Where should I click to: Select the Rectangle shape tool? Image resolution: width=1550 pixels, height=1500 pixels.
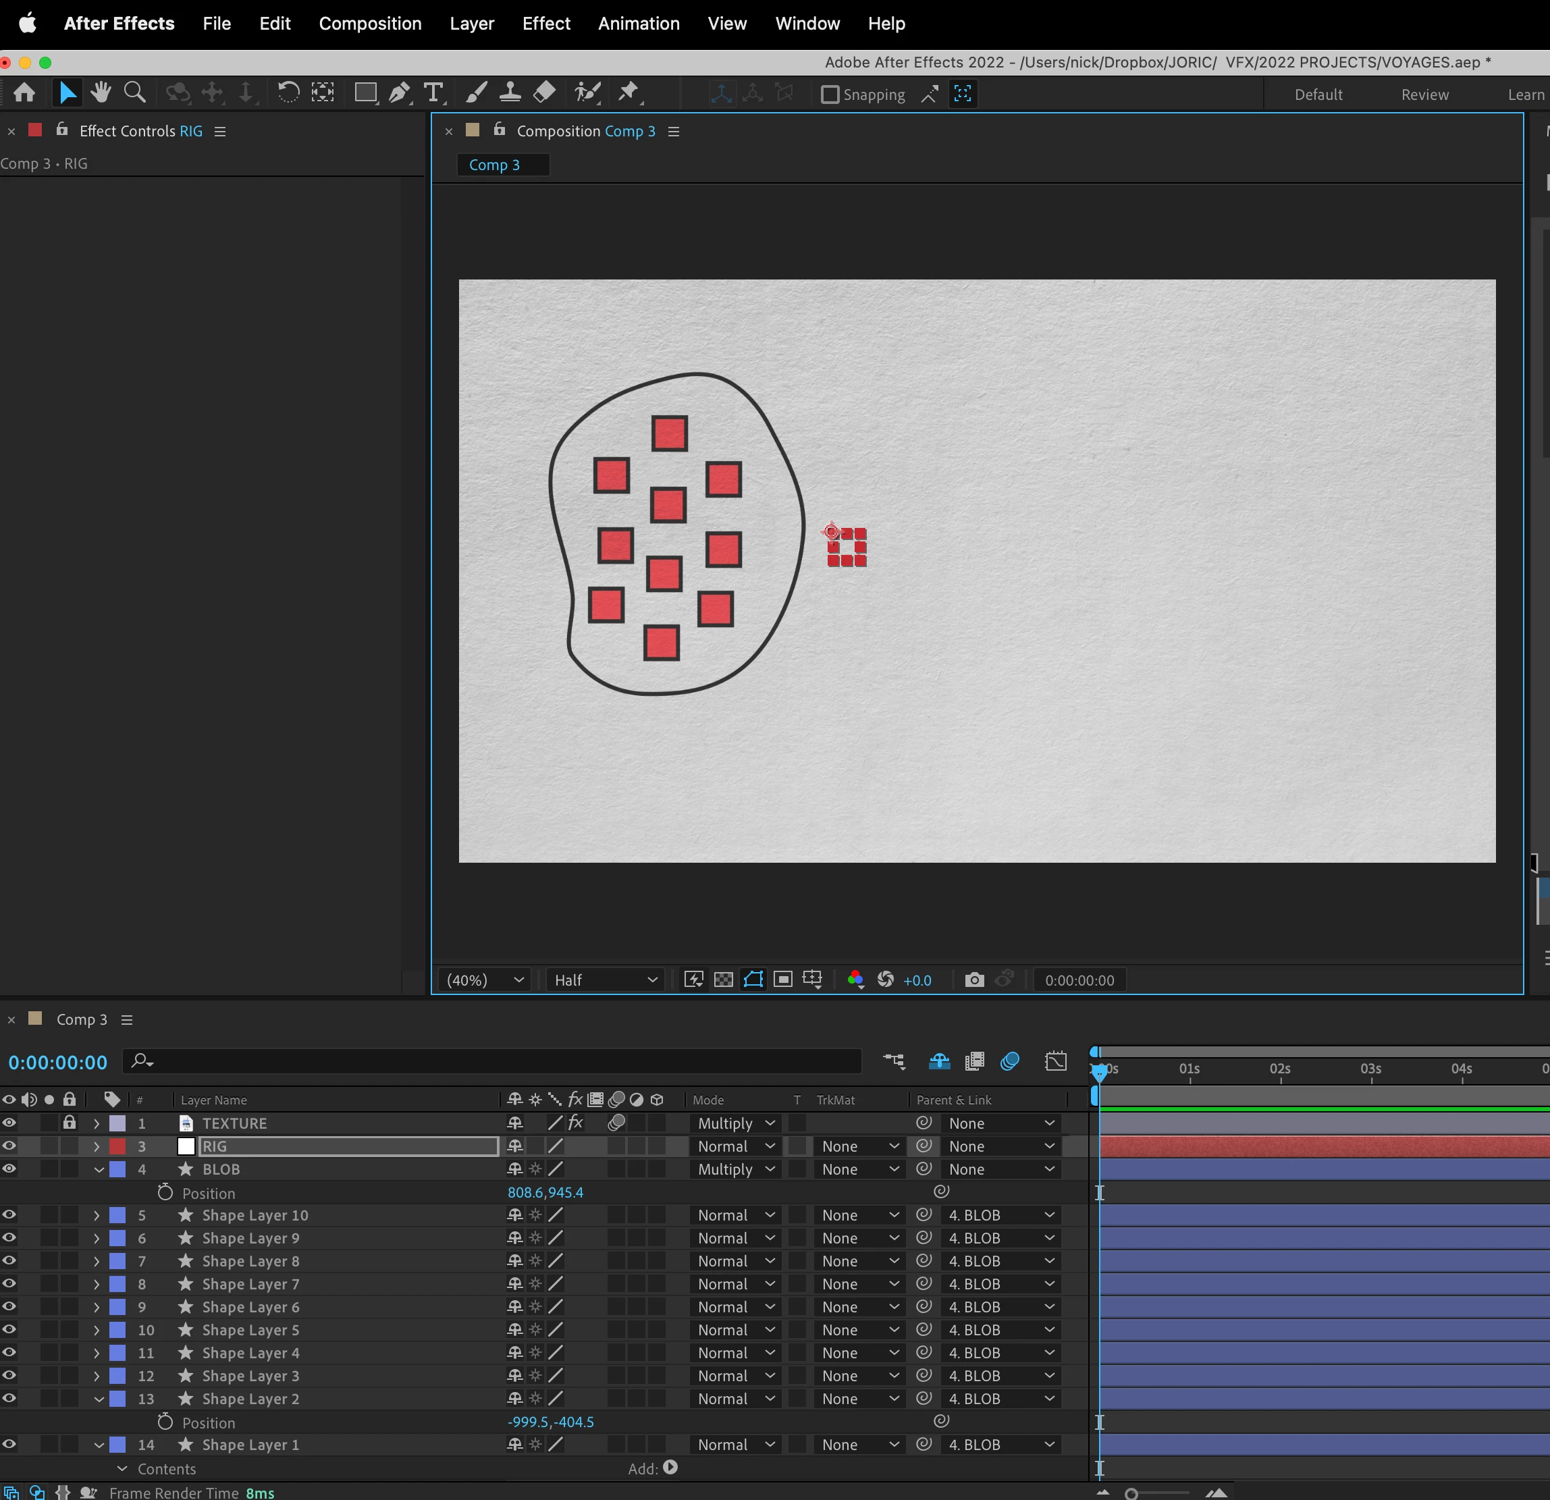[365, 93]
